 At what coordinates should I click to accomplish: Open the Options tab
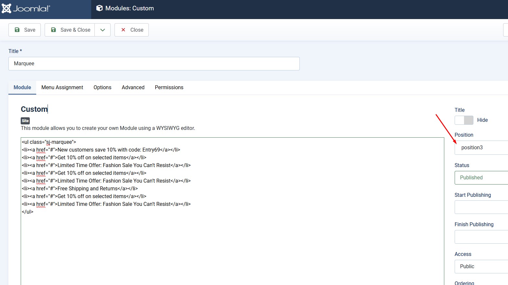point(102,88)
